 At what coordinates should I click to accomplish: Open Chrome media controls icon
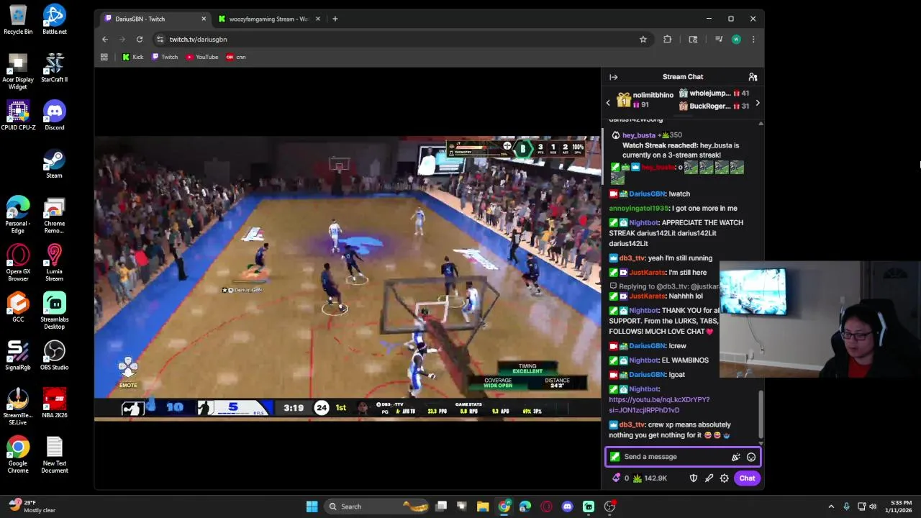pyautogui.click(x=718, y=40)
